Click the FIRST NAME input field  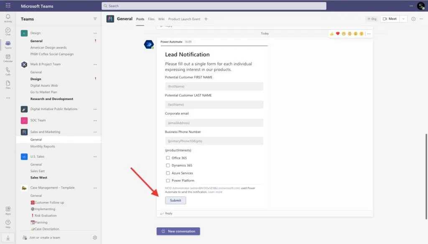(214, 86)
